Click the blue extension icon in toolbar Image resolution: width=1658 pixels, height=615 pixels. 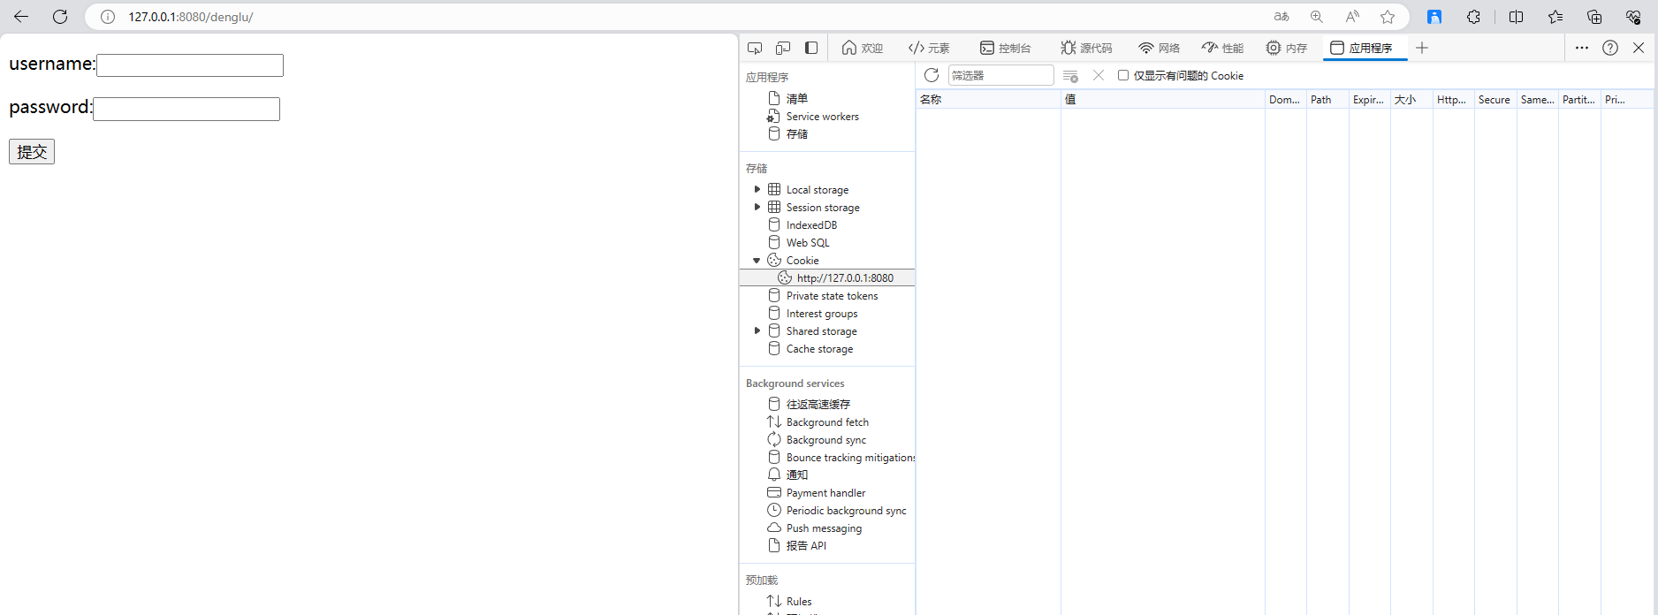pos(1434,17)
